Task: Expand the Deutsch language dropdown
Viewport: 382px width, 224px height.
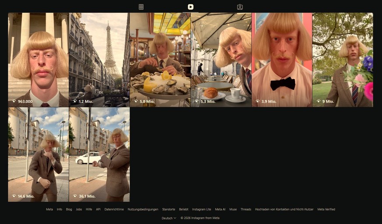Action: [169, 218]
